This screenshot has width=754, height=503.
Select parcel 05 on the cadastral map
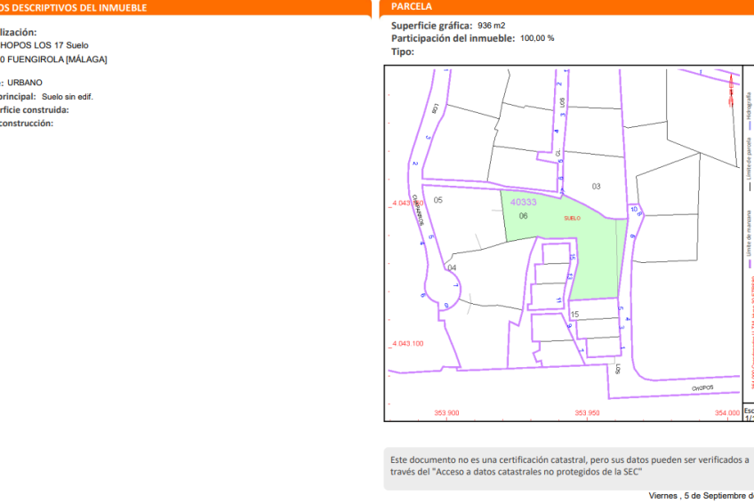(x=437, y=200)
